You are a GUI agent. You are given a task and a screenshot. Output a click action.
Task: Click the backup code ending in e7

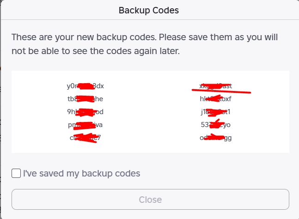click(x=85, y=138)
